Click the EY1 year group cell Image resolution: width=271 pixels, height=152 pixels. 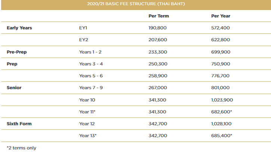click(x=83, y=28)
